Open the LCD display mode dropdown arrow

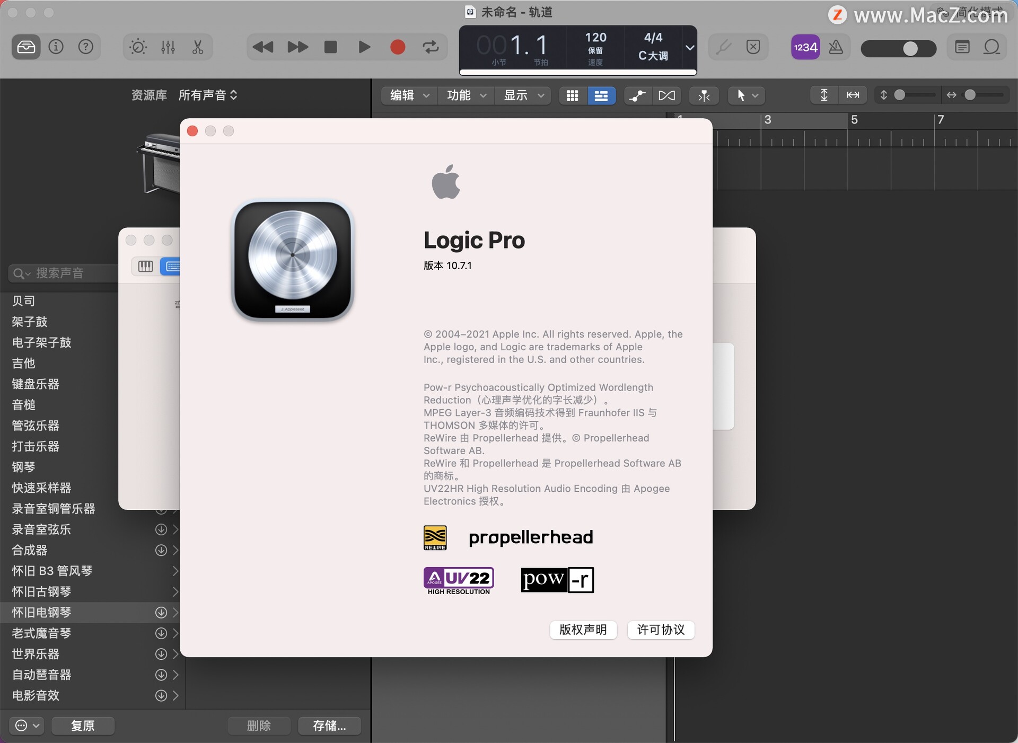pyautogui.click(x=689, y=48)
